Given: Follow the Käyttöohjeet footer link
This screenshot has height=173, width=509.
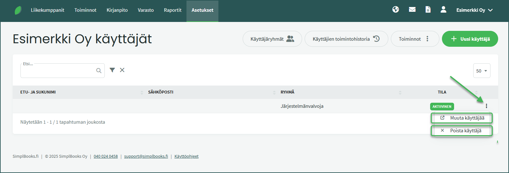Looking at the screenshot, I should (x=186, y=156).
